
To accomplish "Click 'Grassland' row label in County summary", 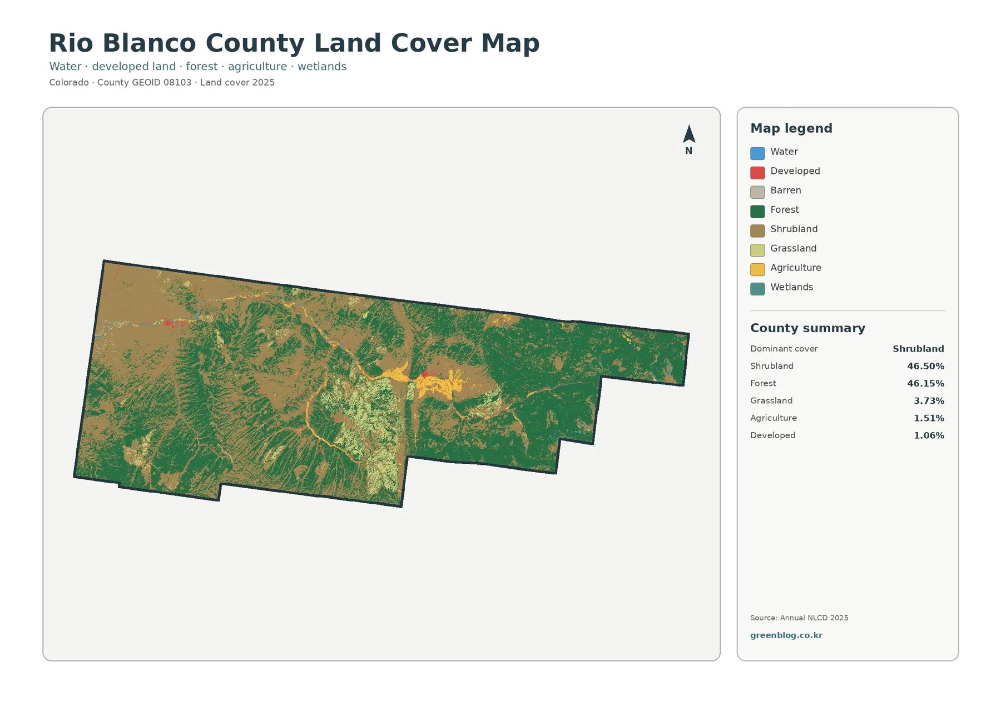I will (771, 400).
